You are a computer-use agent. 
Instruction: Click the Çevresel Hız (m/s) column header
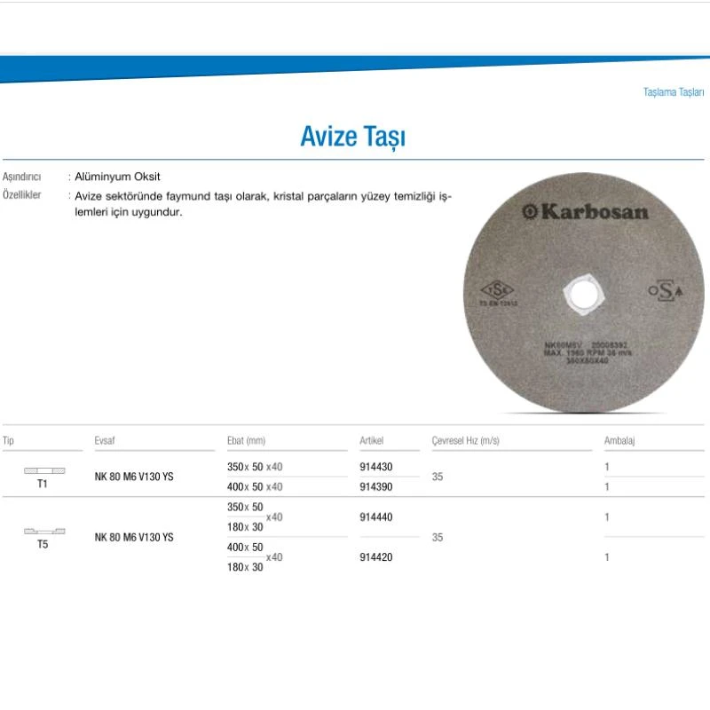tap(465, 440)
